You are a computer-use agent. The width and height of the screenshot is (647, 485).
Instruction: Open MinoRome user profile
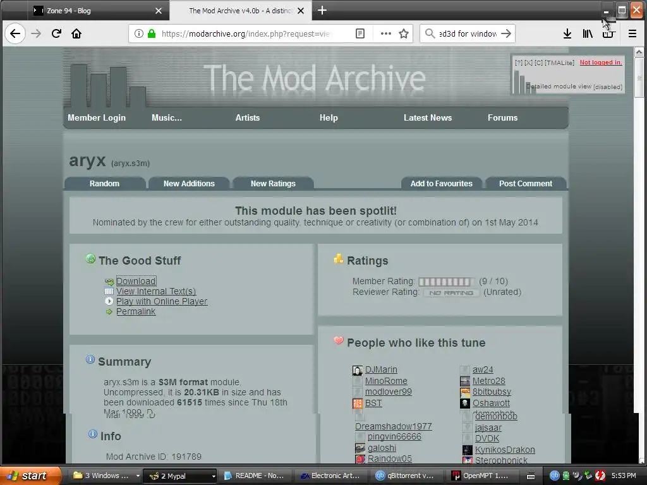coord(386,381)
